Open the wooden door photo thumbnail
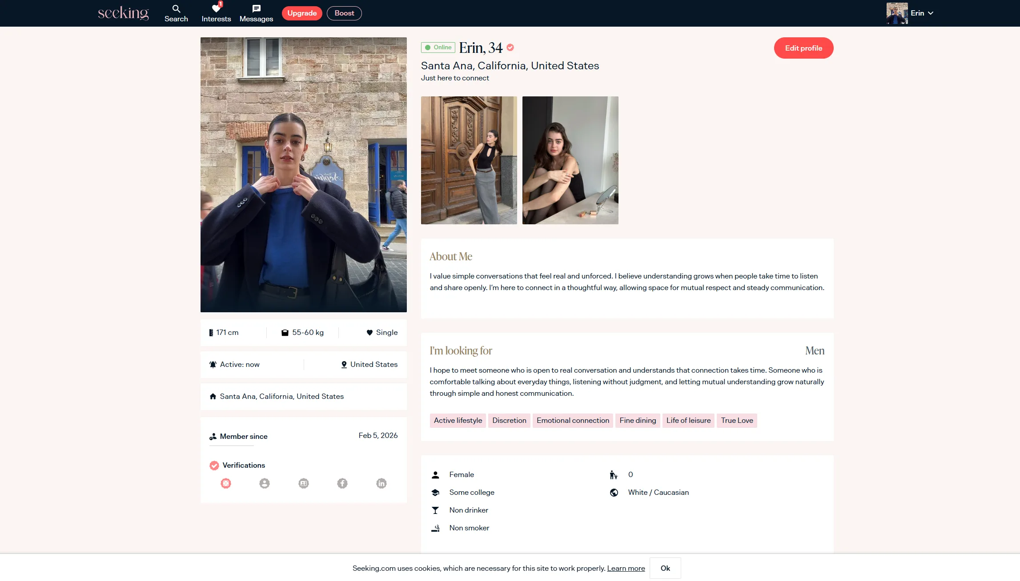 pyautogui.click(x=469, y=160)
